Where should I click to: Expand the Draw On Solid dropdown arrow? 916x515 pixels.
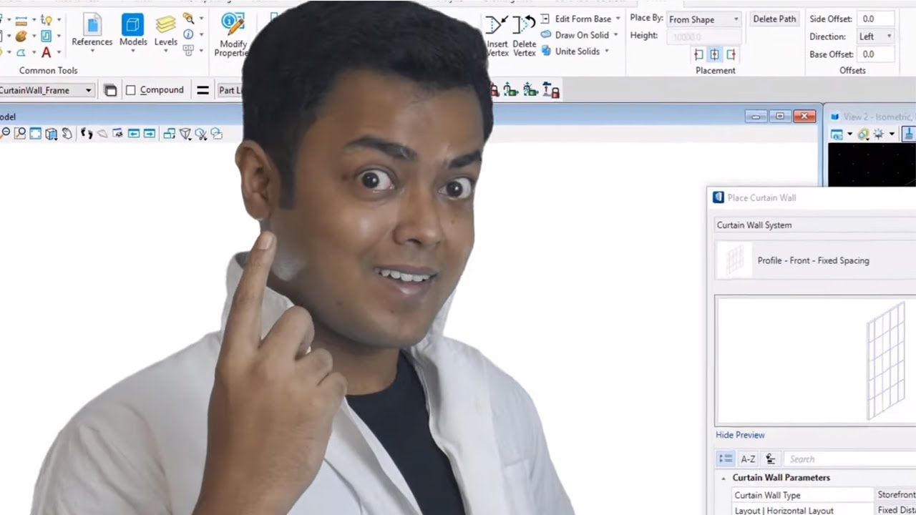point(615,35)
